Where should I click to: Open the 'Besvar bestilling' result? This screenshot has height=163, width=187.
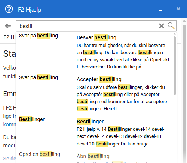click(x=96, y=37)
